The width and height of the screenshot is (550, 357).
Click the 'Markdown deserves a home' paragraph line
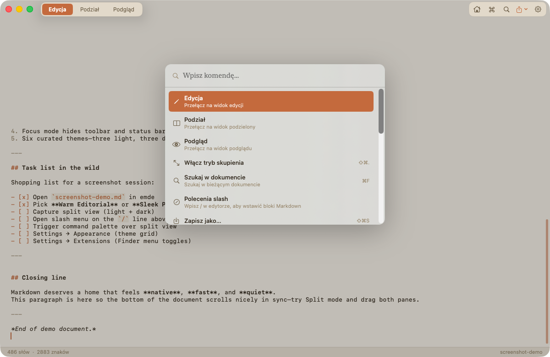(143, 292)
